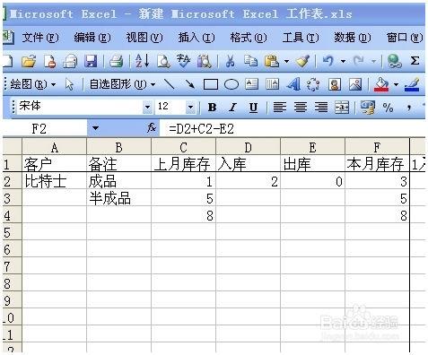The image size is (428, 355).
Task: Open a file with the Open folder icon
Action: 29,61
